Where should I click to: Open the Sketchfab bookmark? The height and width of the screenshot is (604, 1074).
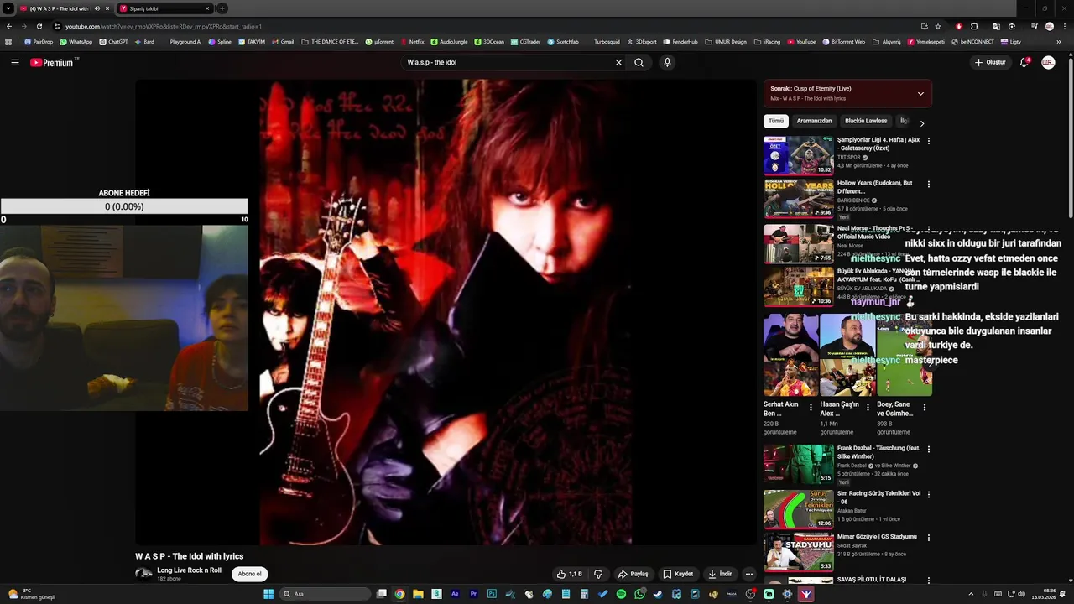point(563,41)
